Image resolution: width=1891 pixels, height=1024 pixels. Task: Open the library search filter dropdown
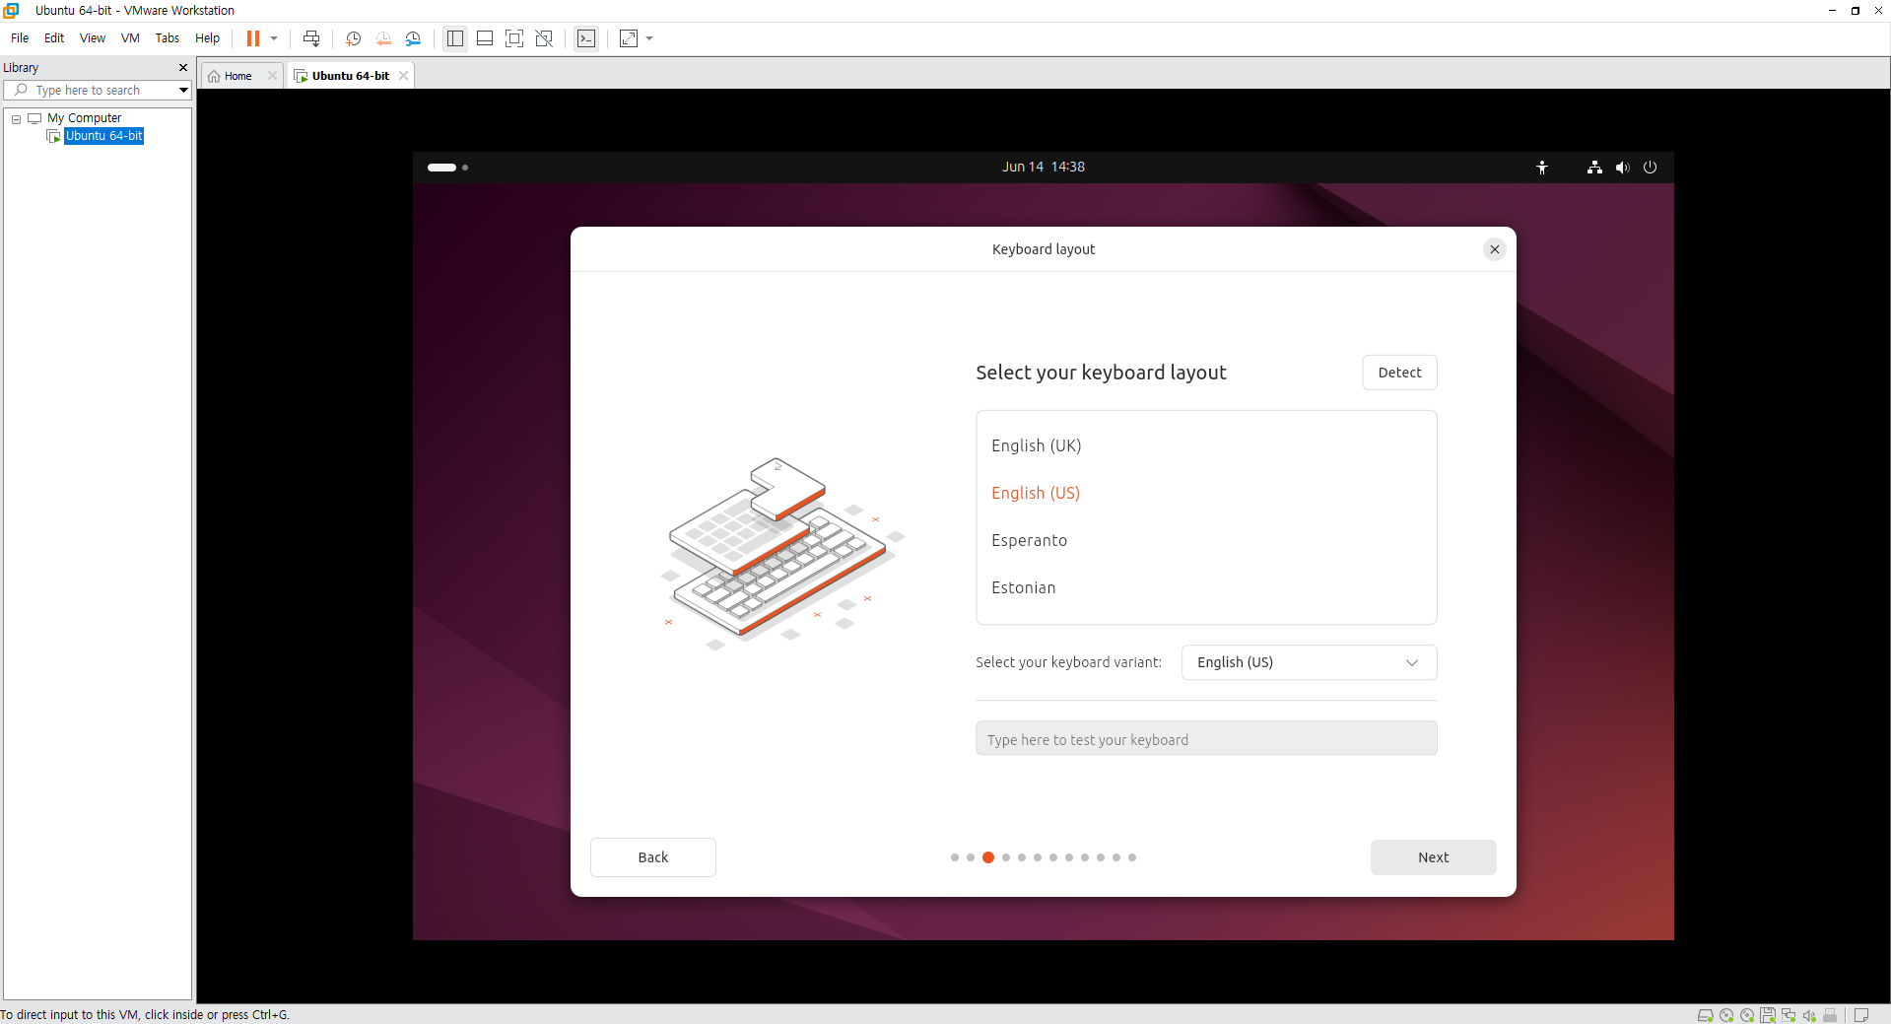tap(183, 90)
